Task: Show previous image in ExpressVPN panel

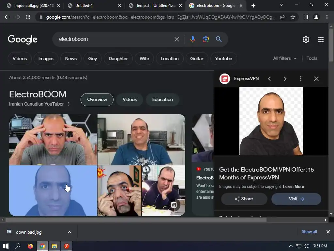Action: [x=269, y=79]
